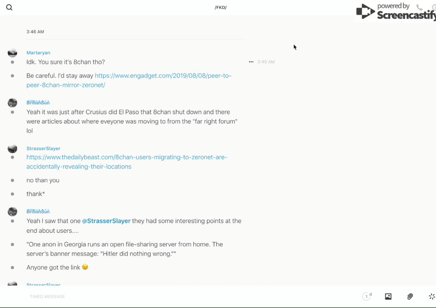Open Martaryan's profile avatar
The width and height of the screenshot is (436, 308).
point(12,53)
